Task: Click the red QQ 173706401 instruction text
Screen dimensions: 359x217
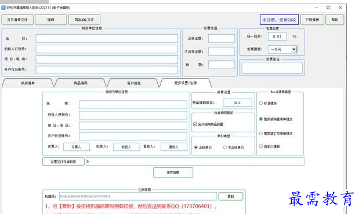Action: (130, 206)
